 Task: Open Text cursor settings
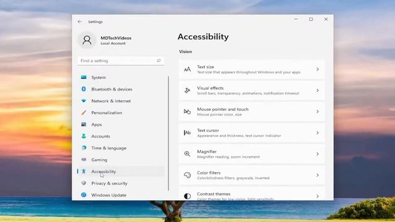pyautogui.click(x=252, y=133)
